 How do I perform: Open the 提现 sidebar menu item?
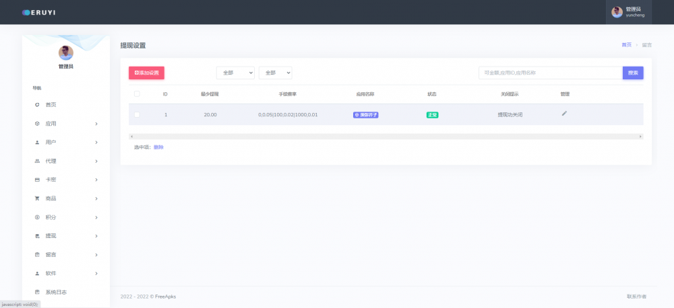point(51,236)
